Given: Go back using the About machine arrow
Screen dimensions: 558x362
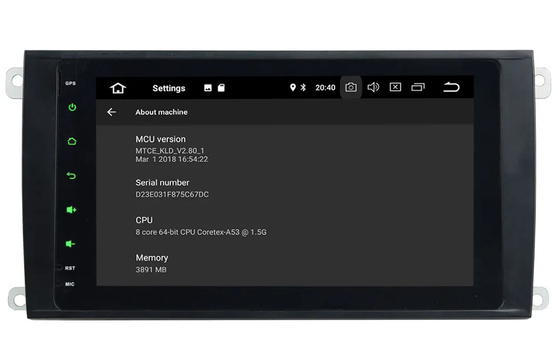Looking at the screenshot, I should click(111, 112).
